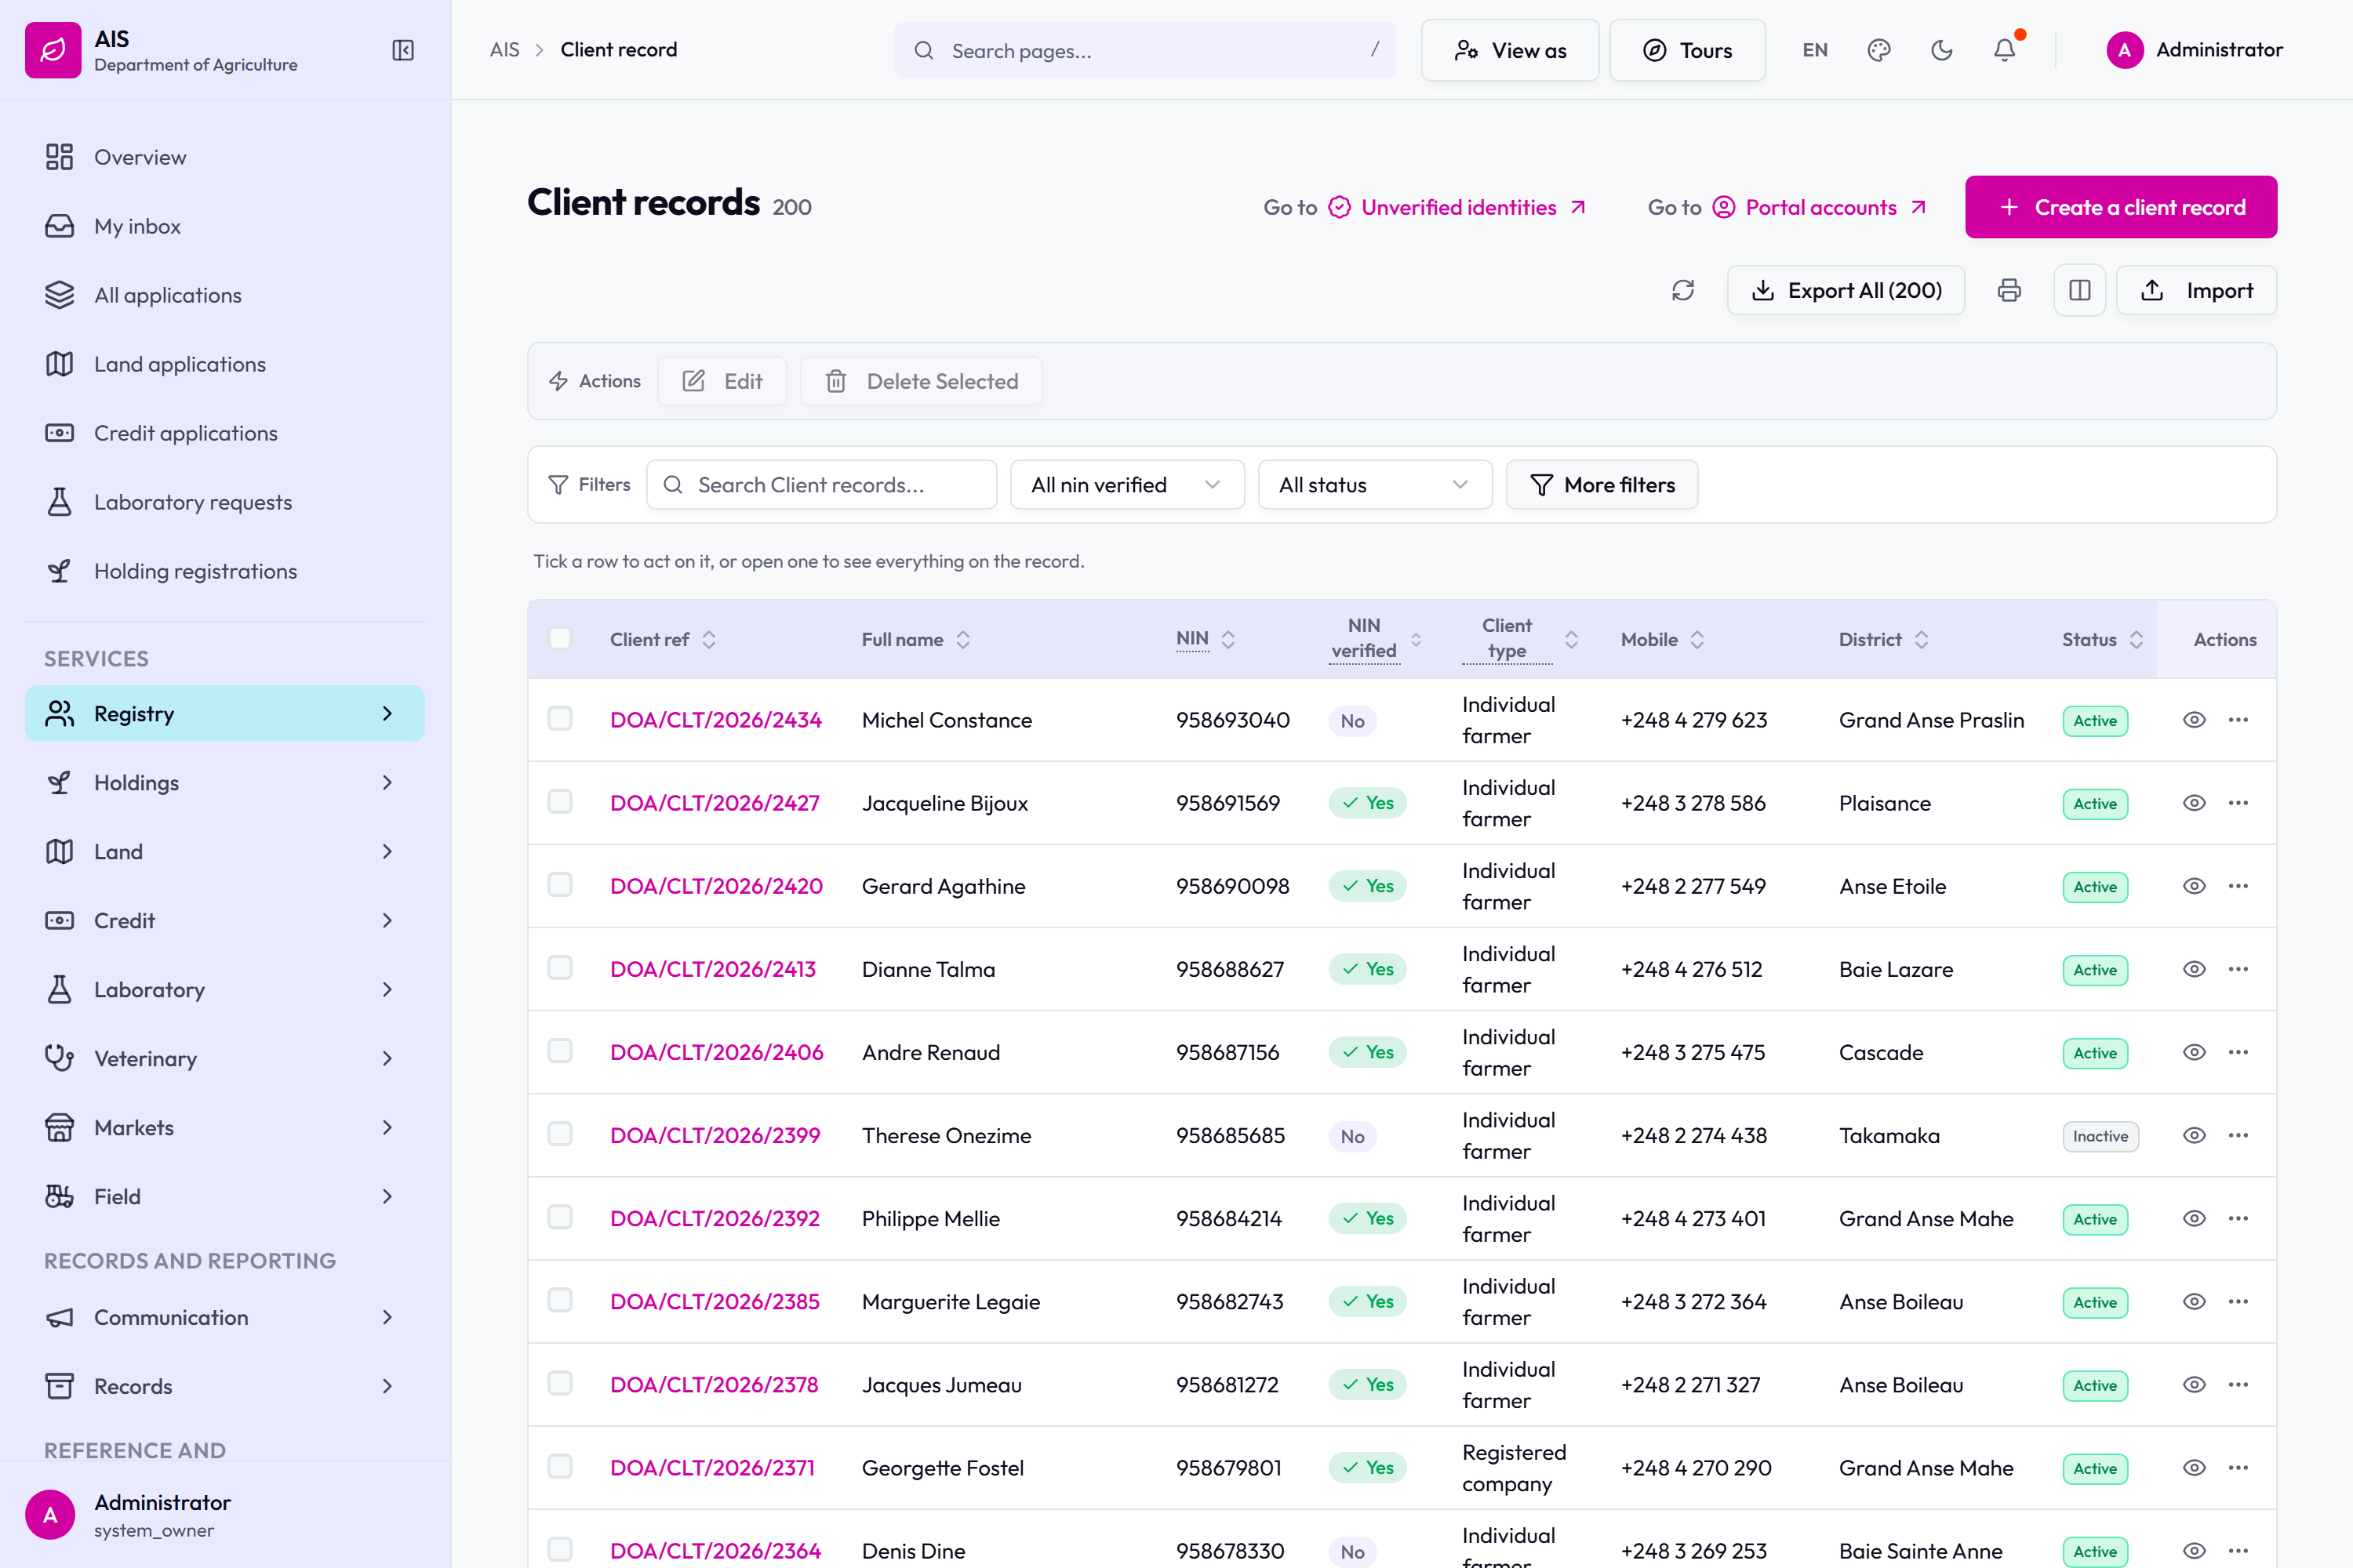2353x1568 pixels.
Task: Open client DOA/CLT/2026/2413 link
Action: pos(712,969)
